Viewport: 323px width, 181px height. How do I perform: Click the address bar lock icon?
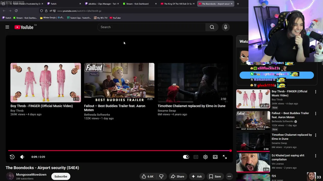pyautogui.click(x=46, y=11)
